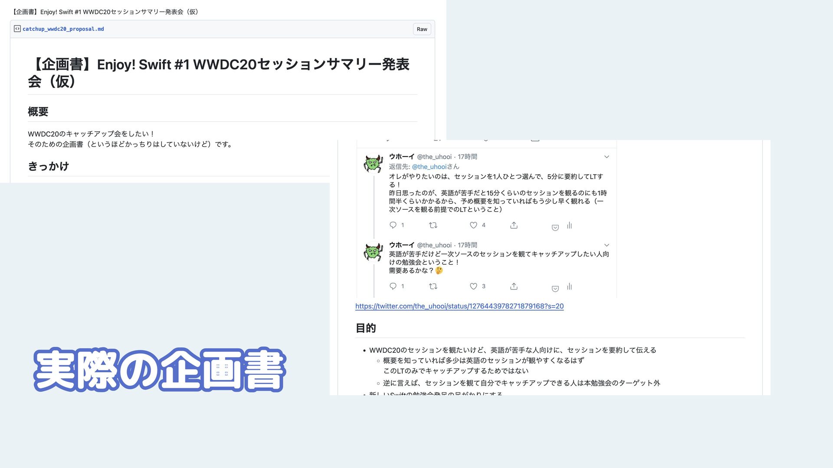Save to Pocket the tweet starting オレがやりたいのは
The image size is (833, 468).
click(555, 227)
